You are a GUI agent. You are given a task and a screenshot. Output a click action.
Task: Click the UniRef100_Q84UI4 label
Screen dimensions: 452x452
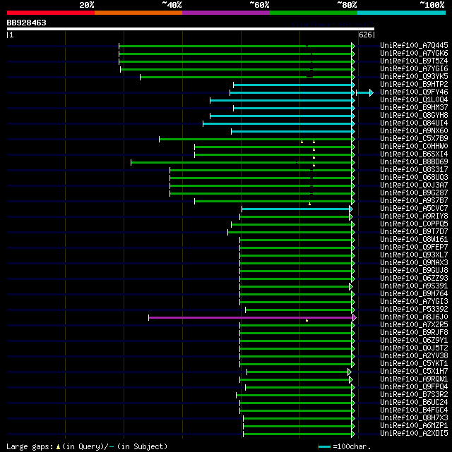[414, 123]
